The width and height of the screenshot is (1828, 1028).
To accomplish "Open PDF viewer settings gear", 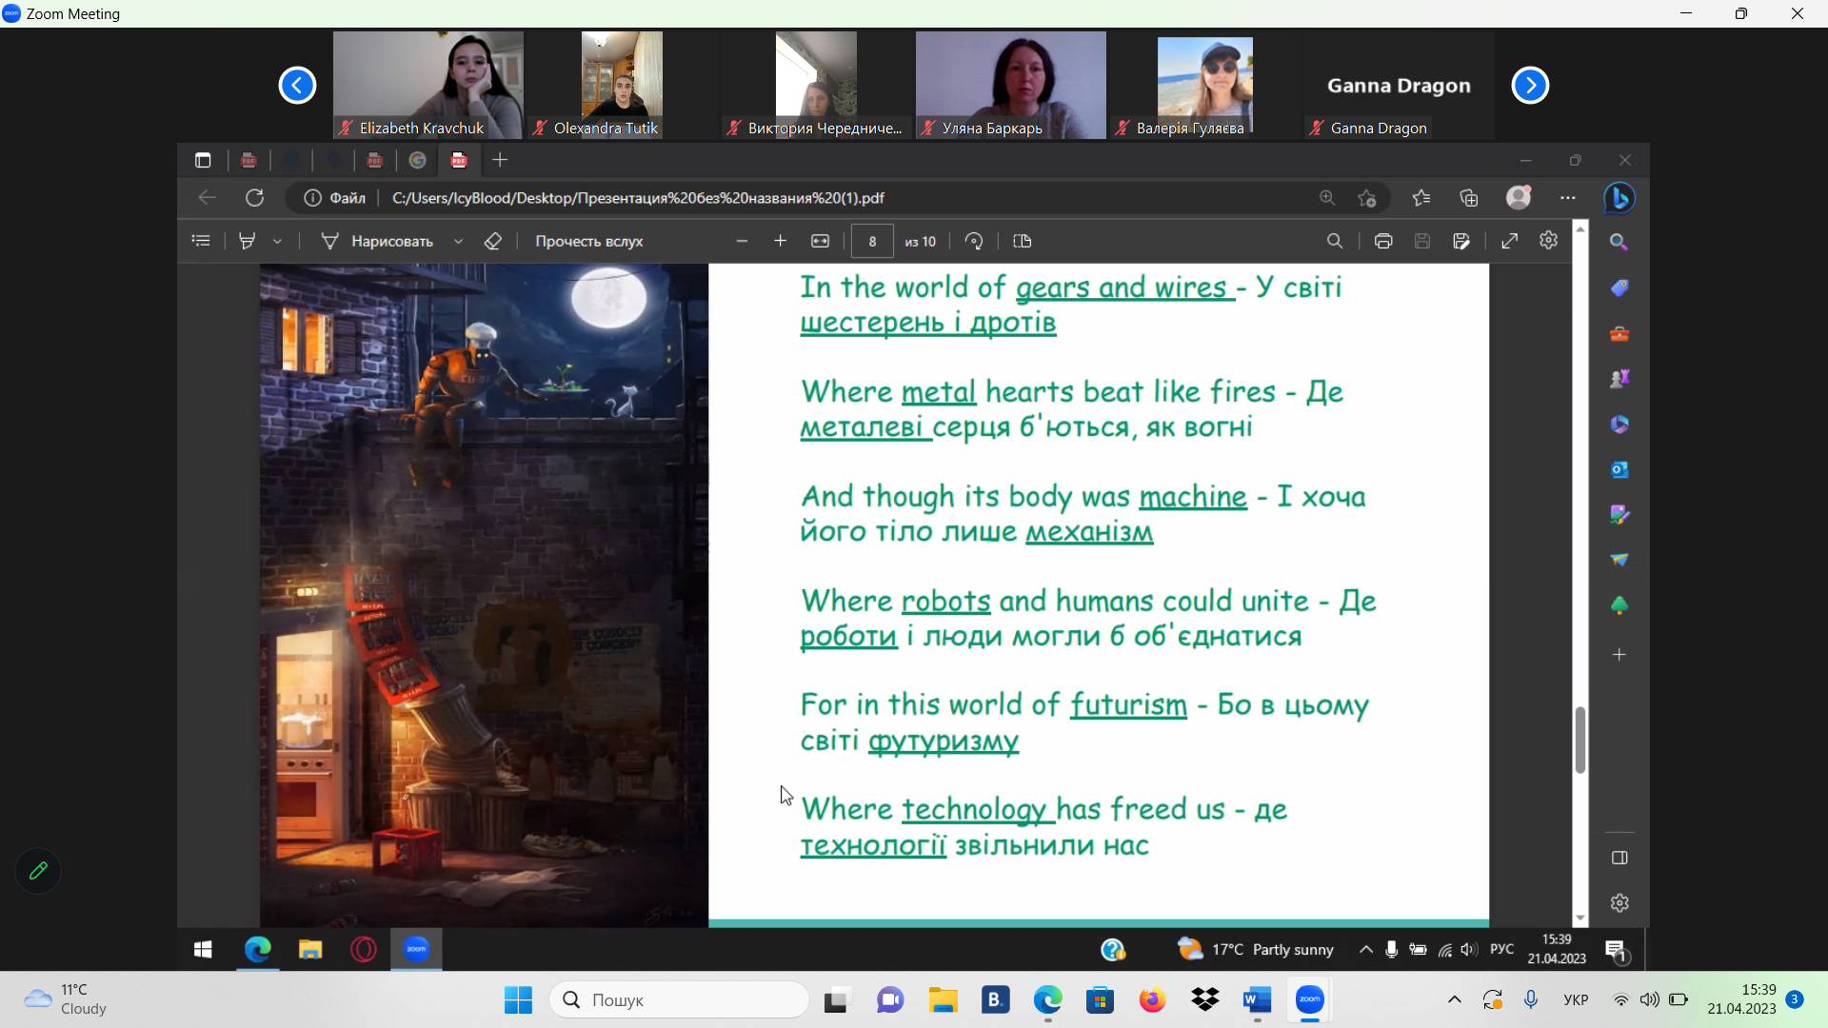I will click(1549, 240).
